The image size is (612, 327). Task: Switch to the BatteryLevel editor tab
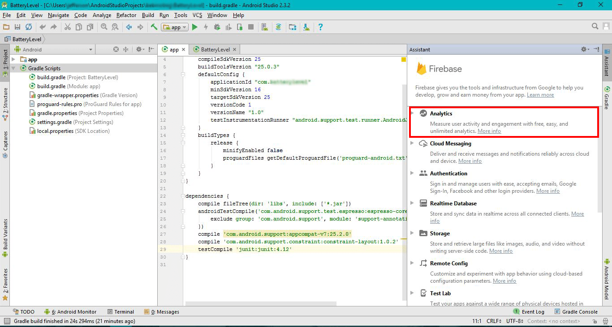pyautogui.click(x=215, y=50)
